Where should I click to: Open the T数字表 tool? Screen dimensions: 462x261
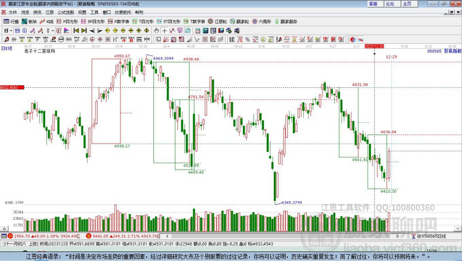[194, 22]
